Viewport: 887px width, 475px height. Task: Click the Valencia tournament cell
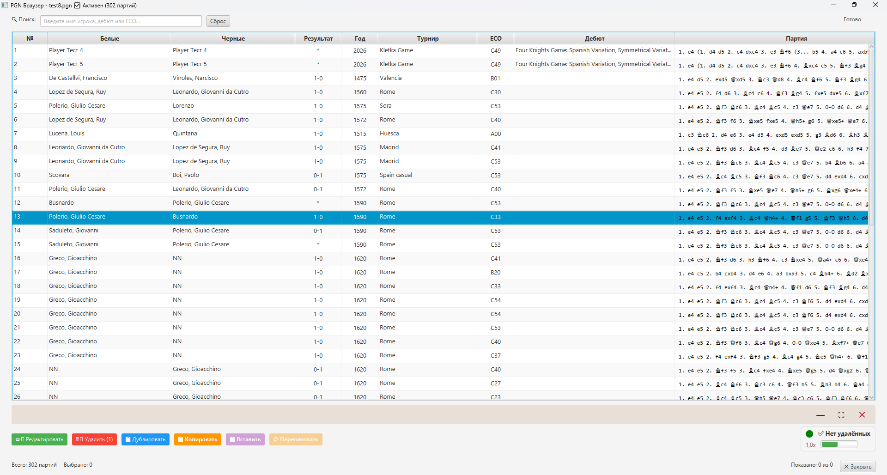click(x=427, y=78)
